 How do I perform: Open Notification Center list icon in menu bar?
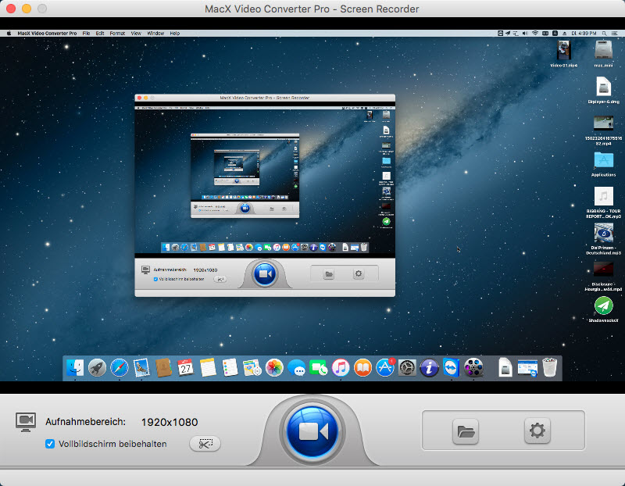615,34
